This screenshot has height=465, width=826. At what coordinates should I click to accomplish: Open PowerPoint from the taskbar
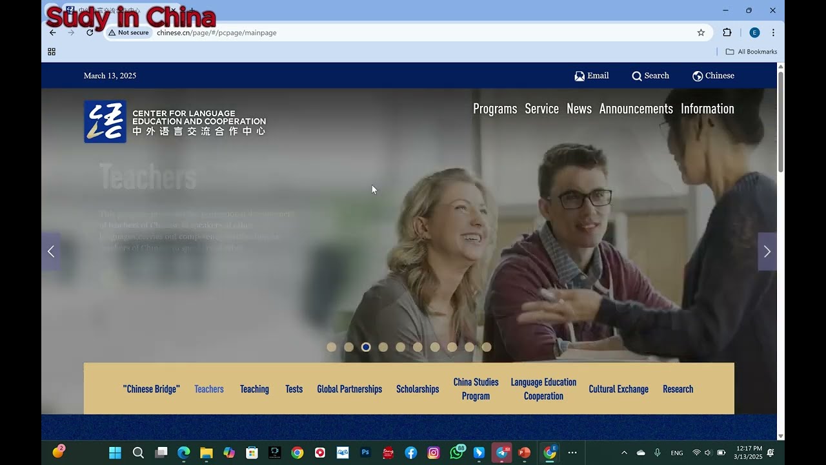525,453
